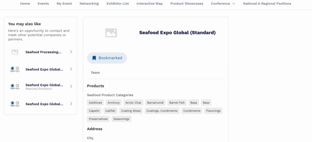The image size is (312, 142).
Task: Go to the Exhibitor List page
Action: (x=118, y=4)
